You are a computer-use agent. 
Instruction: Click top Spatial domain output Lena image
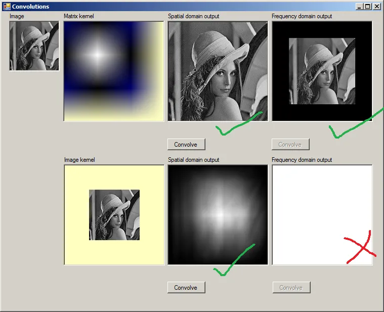pyautogui.click(x=218, y=71)
